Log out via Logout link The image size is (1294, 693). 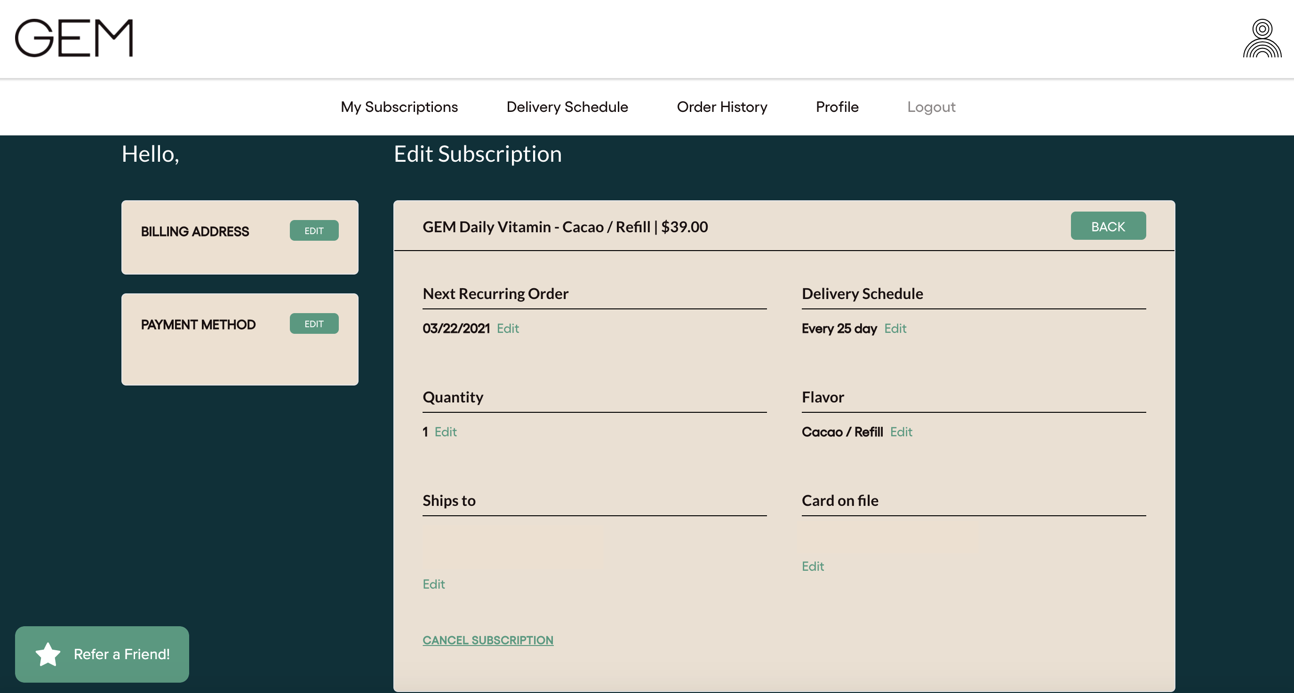click(931, 107)
